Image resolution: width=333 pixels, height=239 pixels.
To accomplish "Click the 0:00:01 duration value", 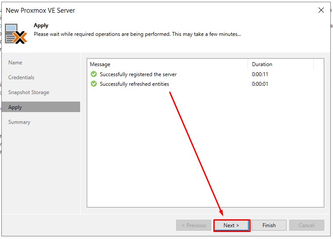I will coord(260,84).
